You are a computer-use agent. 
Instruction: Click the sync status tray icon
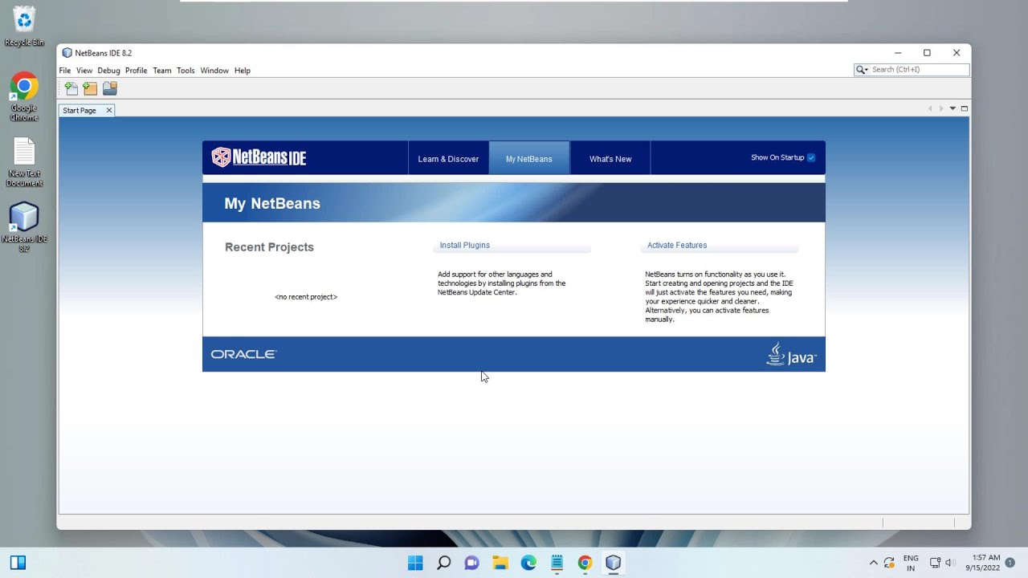[x=889, y=563]
